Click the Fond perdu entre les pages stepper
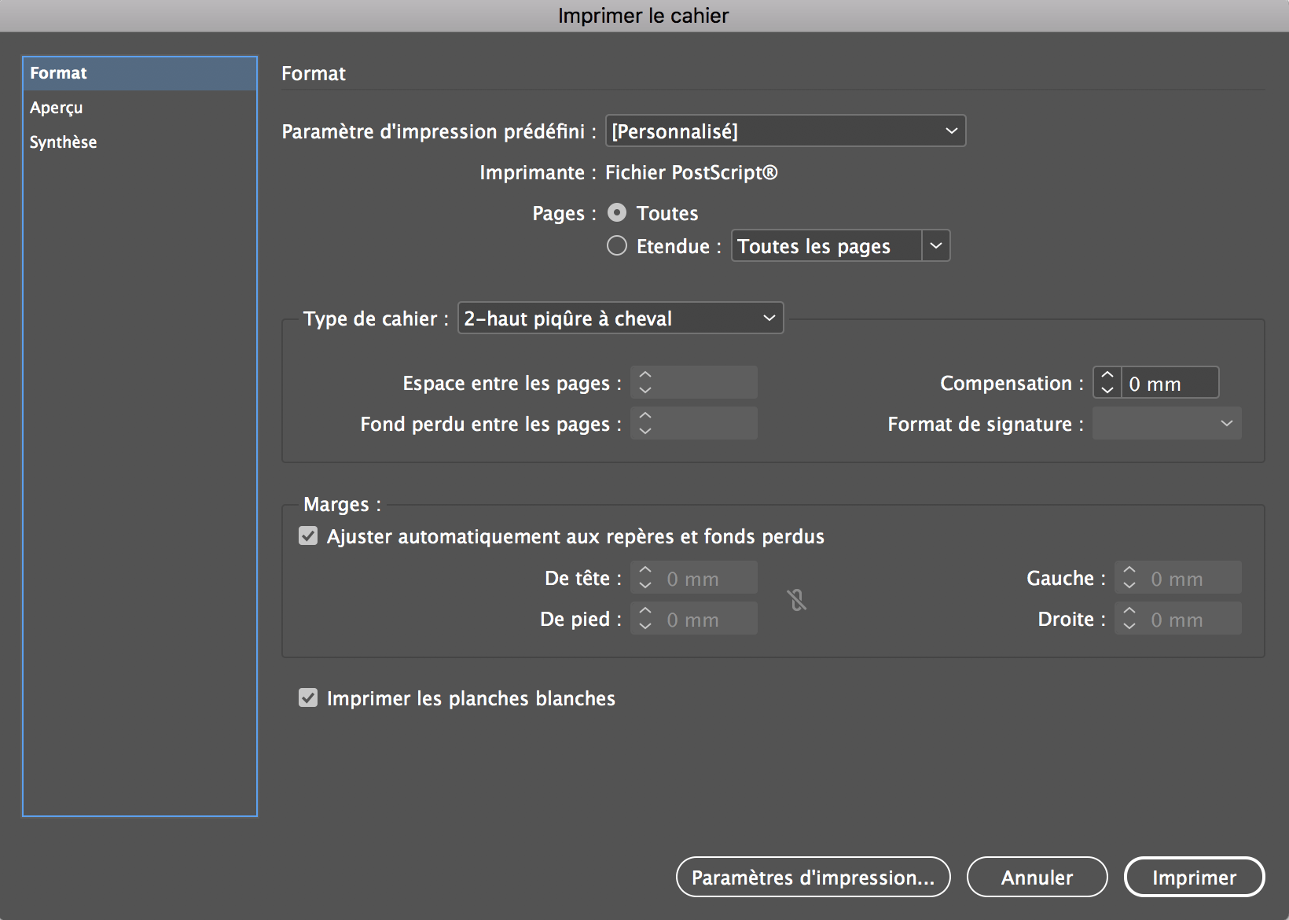Viewport: 1289px width, 920px height. (x=645, y=424)
